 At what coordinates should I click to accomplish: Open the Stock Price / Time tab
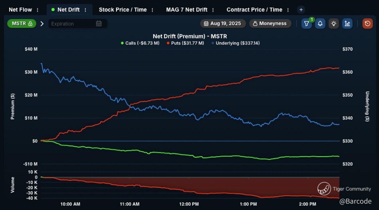coord(123,10)
